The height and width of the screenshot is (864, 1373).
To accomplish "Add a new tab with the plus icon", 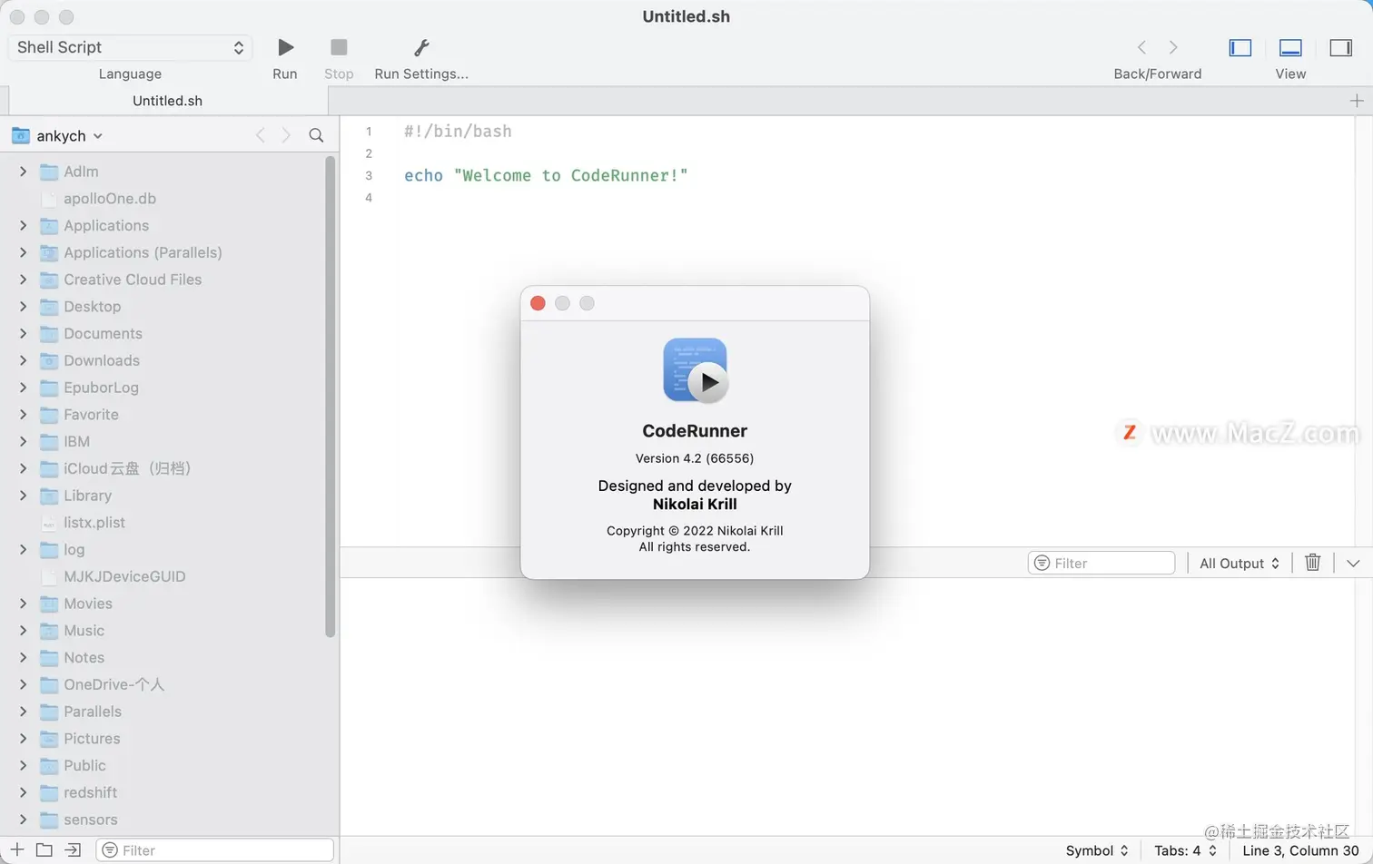I will 1357,101.
